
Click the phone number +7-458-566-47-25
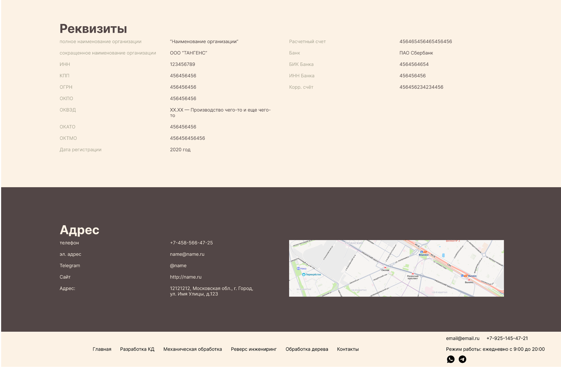click(191, 243)
